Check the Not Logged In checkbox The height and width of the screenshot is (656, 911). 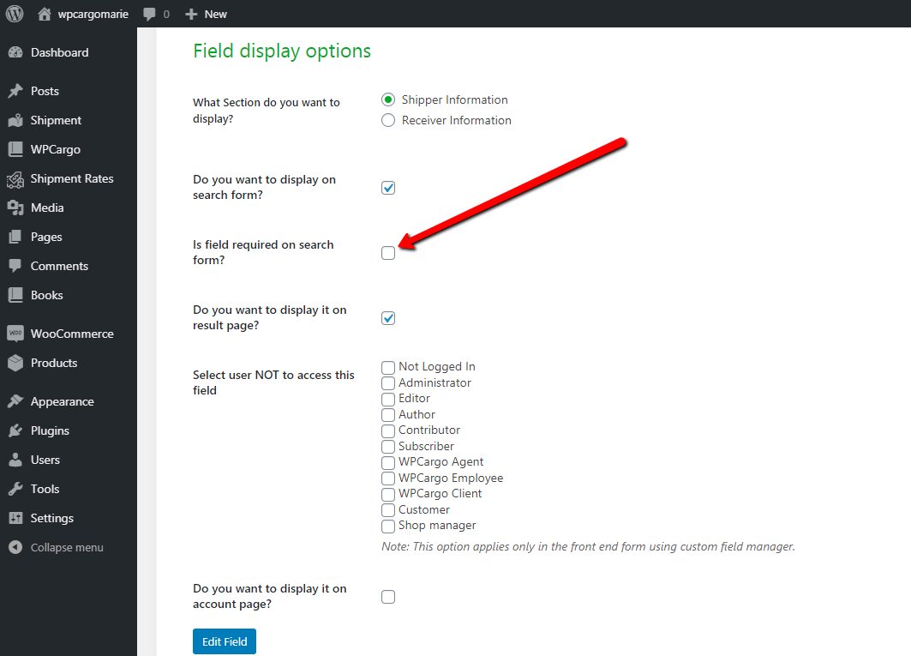pyautogui.click(x=388, y=368)
